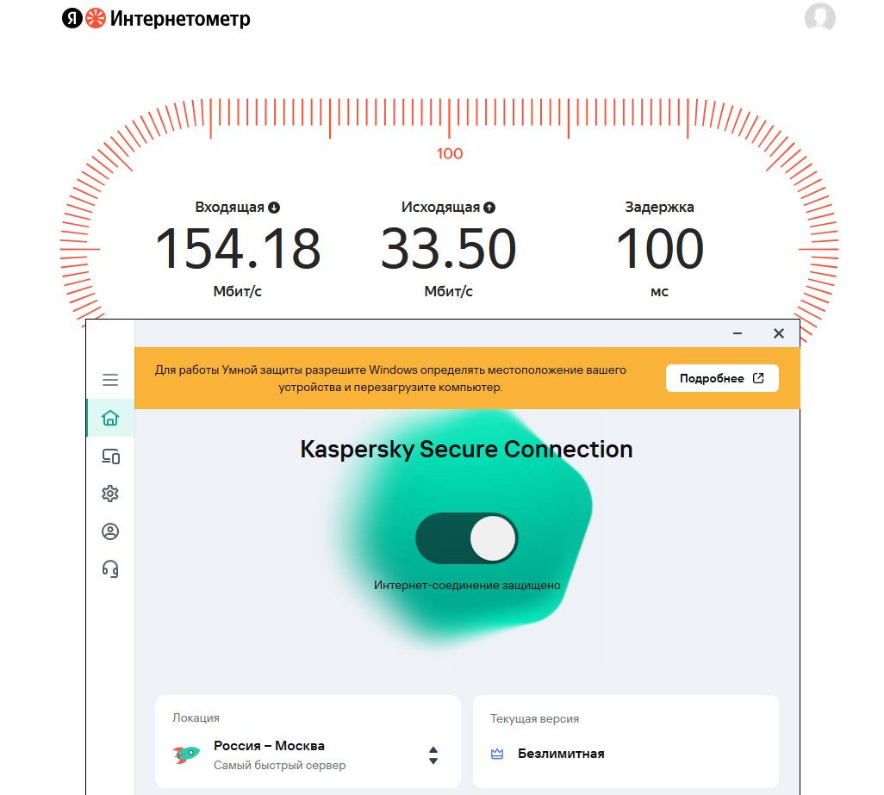The width and height of the screenshot is (884, 795).
Task: Click the upload arrow icon next to Исходящая
Action: click(x=489, y=208)
